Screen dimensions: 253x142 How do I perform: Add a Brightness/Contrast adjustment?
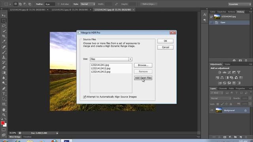pos(220,72)
